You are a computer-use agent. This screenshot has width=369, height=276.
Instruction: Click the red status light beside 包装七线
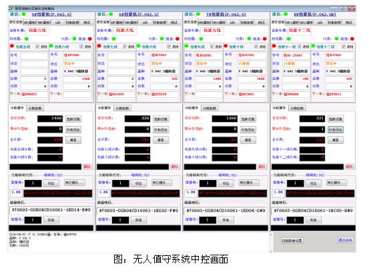coord(99,46)
